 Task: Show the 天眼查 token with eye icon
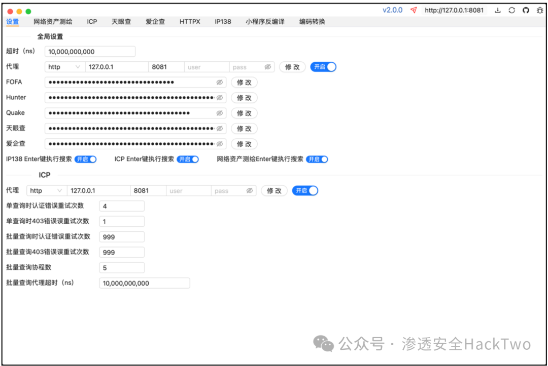220,128
